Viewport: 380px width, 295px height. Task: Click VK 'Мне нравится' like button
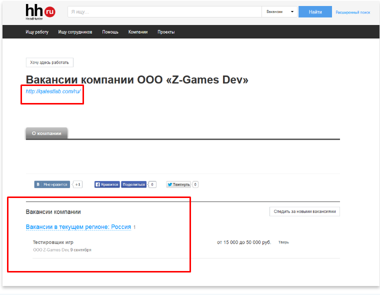point(52,184)
